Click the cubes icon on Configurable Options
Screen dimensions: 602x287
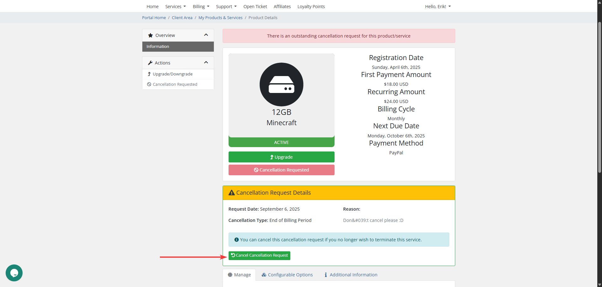tap(264, 275)
